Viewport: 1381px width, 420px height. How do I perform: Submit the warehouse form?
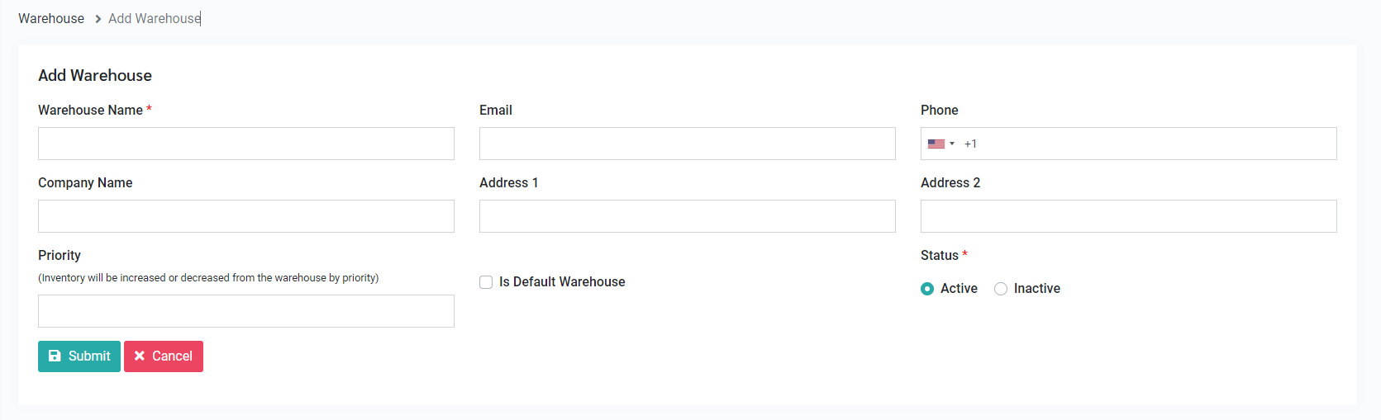(x=79, y=356)
